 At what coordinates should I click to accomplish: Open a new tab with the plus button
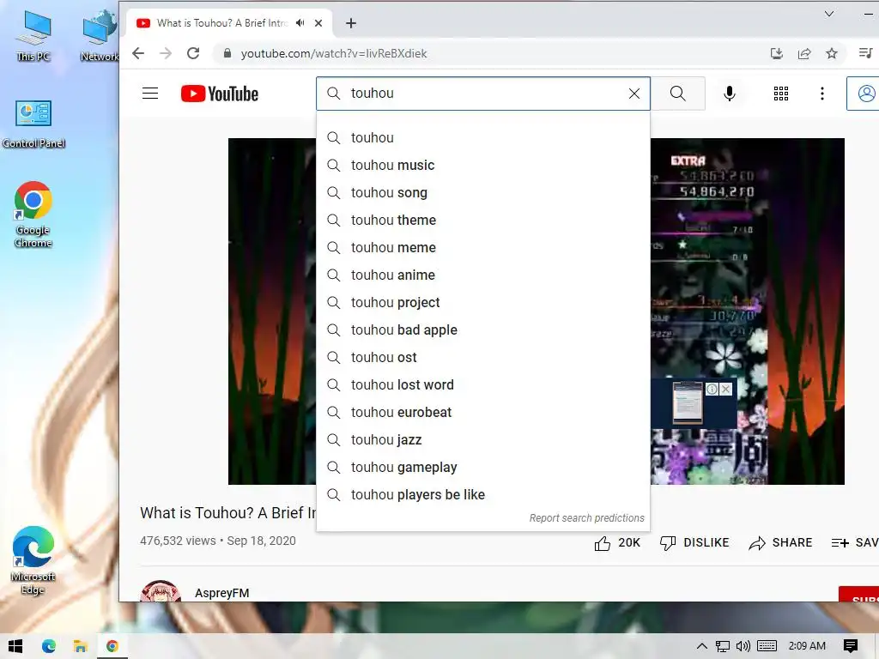coord(351,23)
